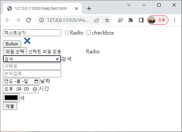The height and width of the screenshot is (132, 182).
Task: Click the Button button
Action: tap(12, 44)
